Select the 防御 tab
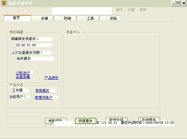The image size is (187, 139). click(x=65, y=18)
